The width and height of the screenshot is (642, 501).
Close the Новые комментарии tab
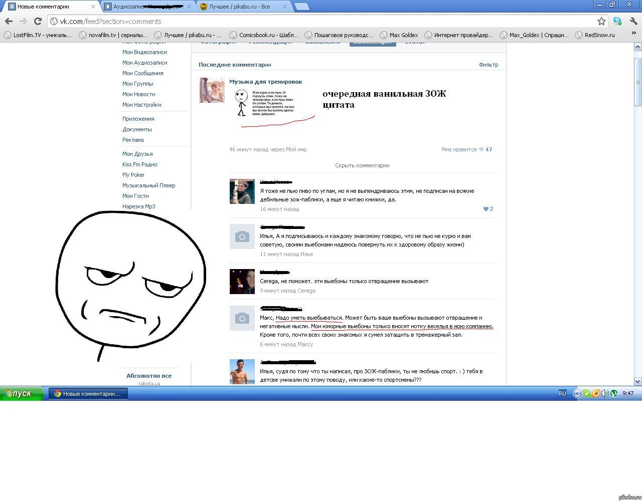coord(93,7)
